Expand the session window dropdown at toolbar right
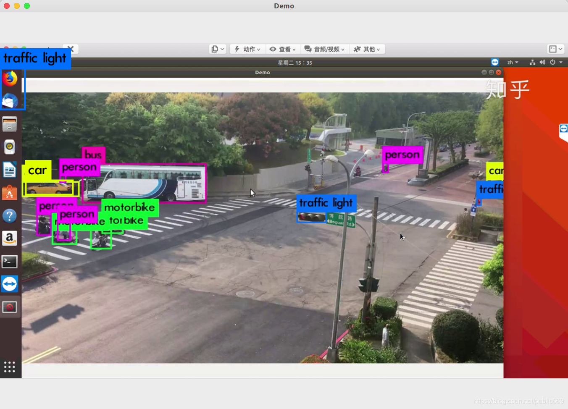568x409 pixels. [556, 49]
